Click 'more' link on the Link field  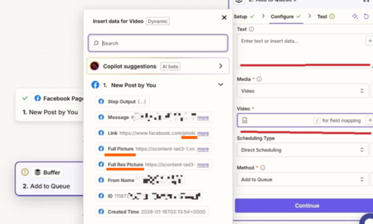[203, 133]
